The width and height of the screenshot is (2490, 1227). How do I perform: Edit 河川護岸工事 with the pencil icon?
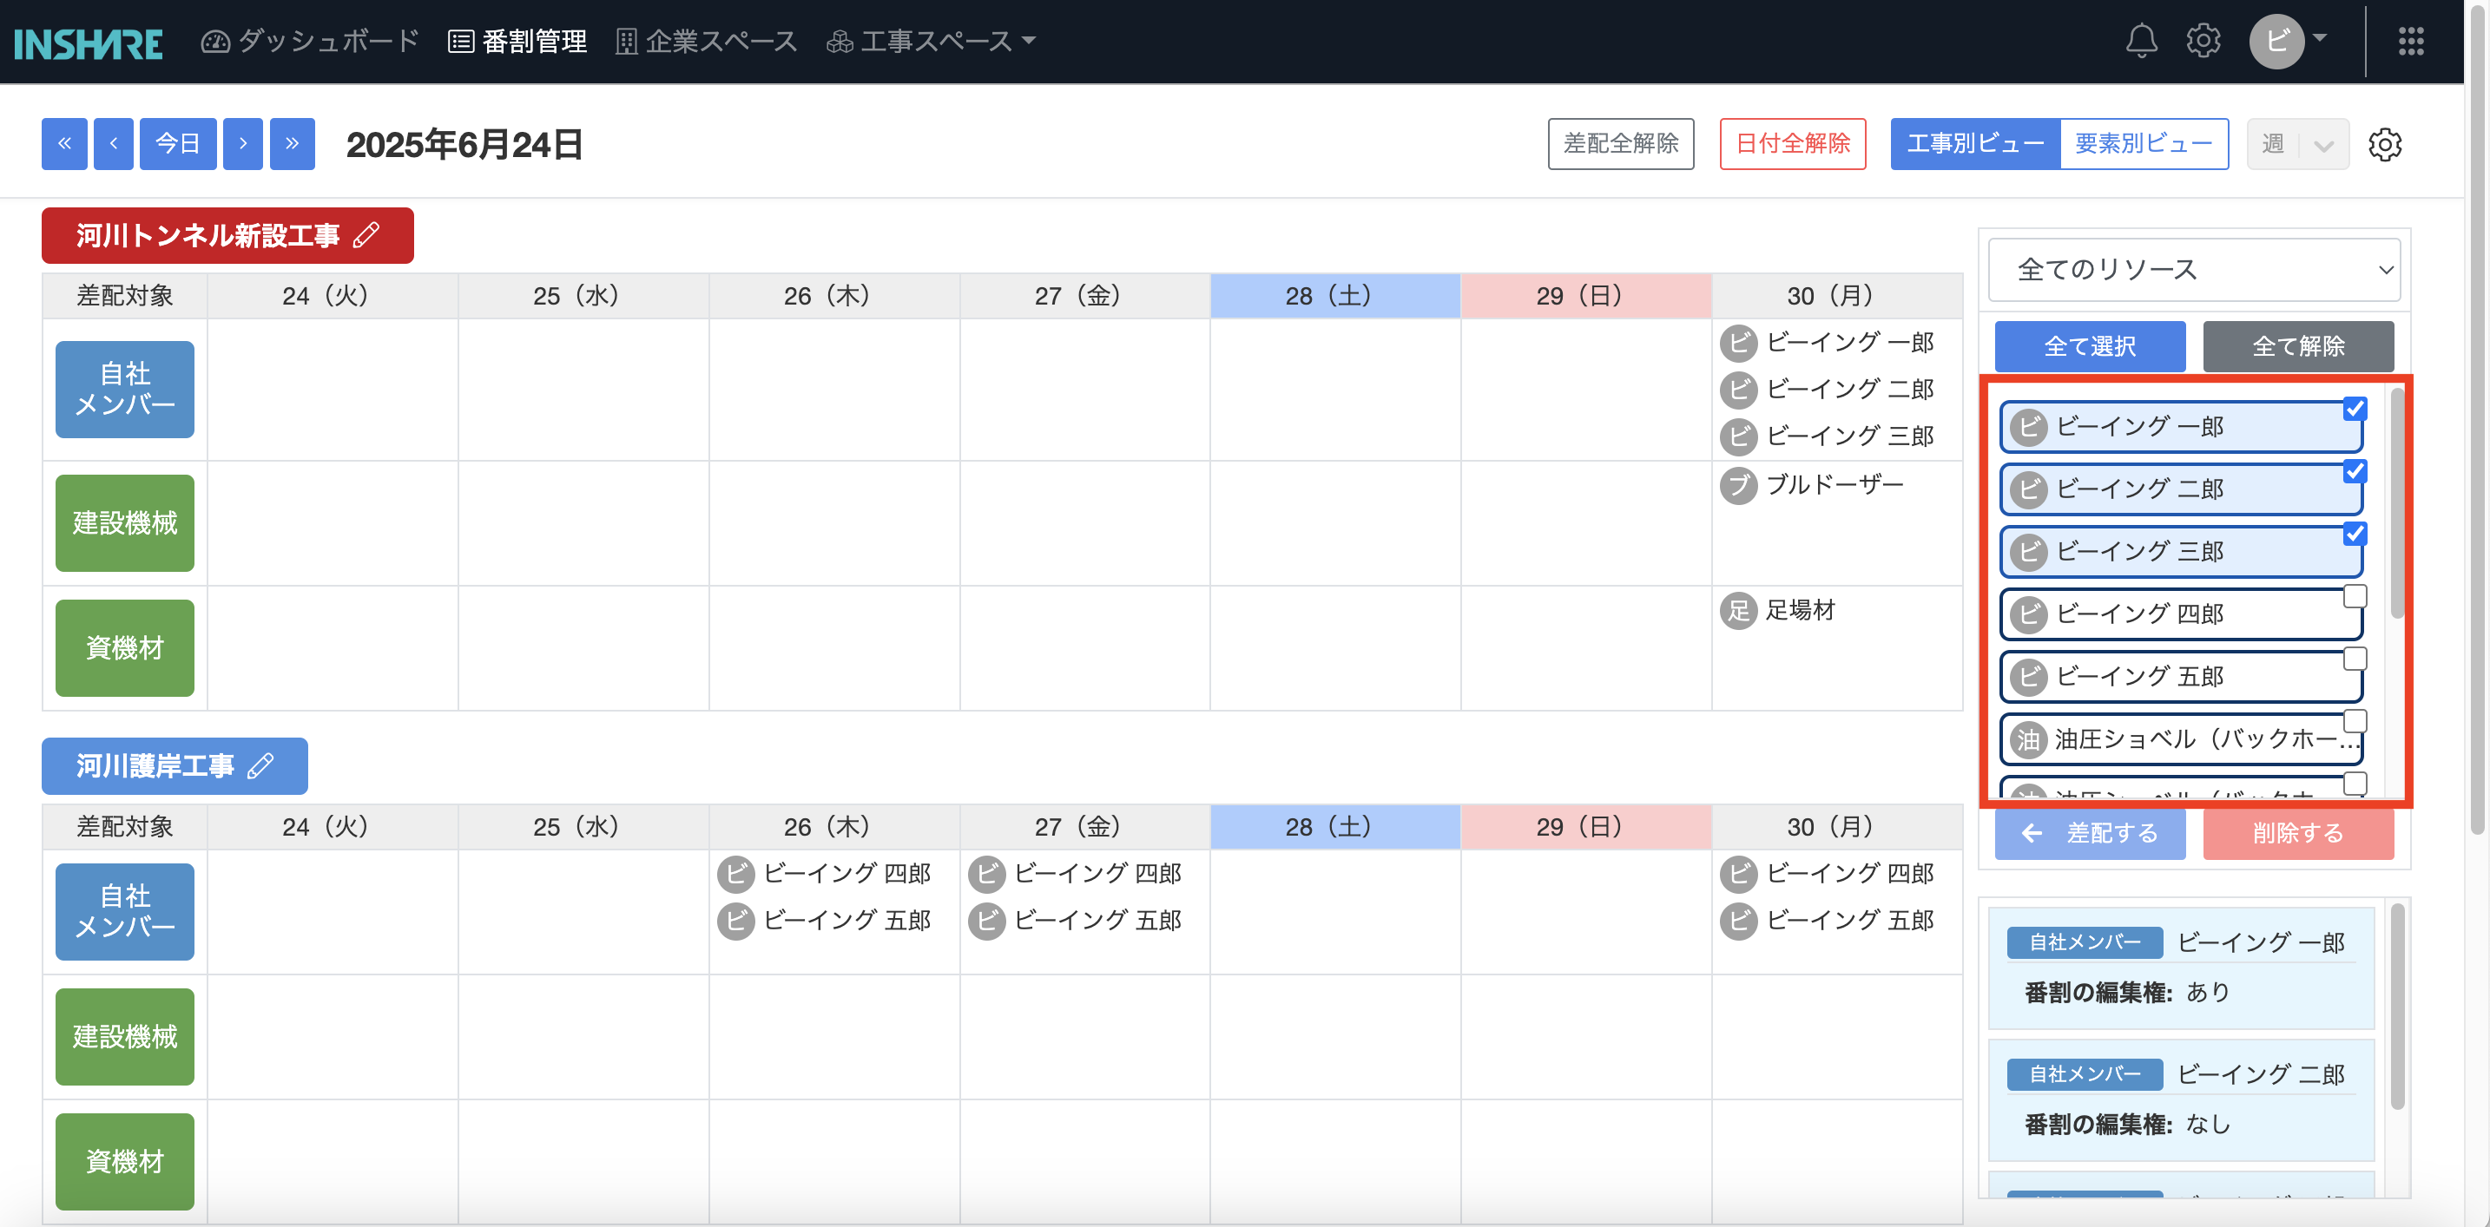[260, 766]
